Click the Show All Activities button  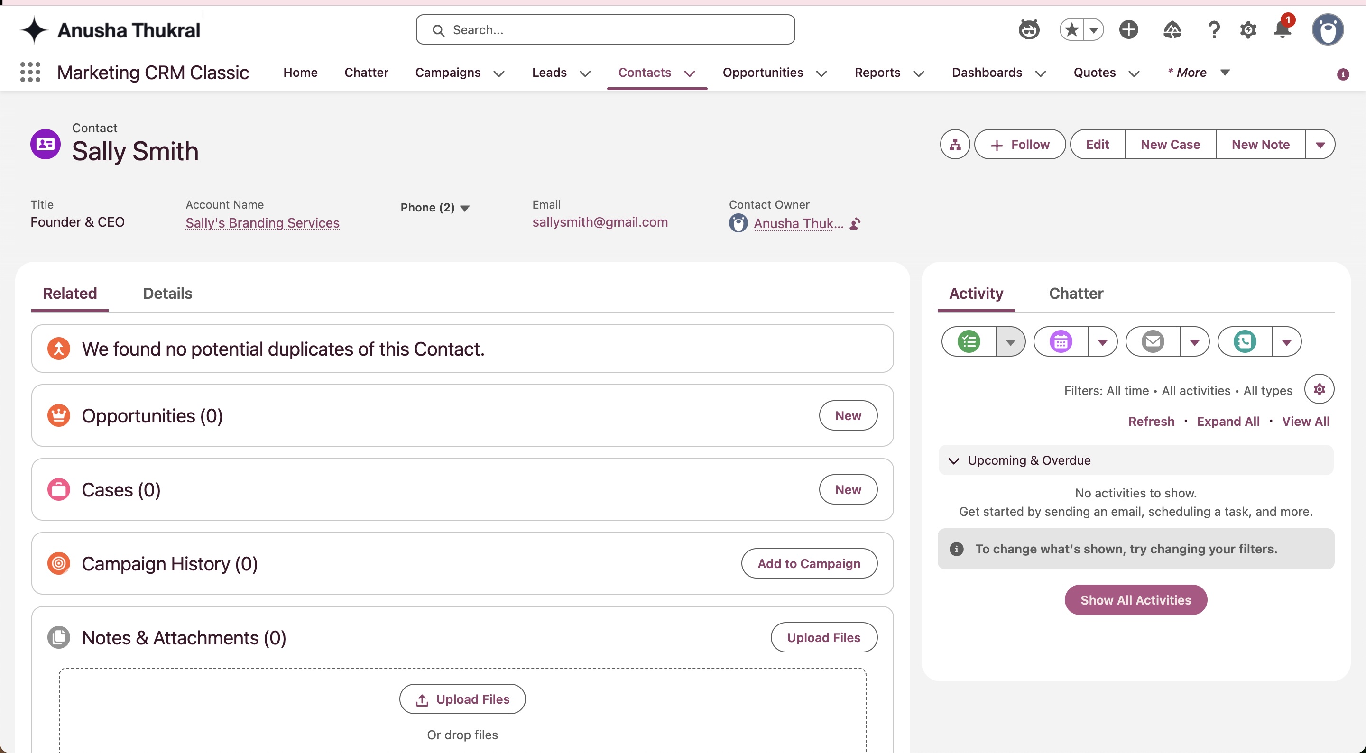tap(1136, 600)
